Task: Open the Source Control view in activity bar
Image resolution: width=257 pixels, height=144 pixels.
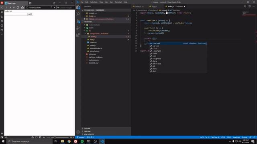Action: (x=78, y=21)
